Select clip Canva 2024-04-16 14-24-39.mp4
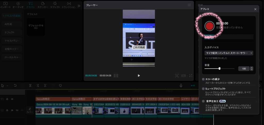 (53, 110)
